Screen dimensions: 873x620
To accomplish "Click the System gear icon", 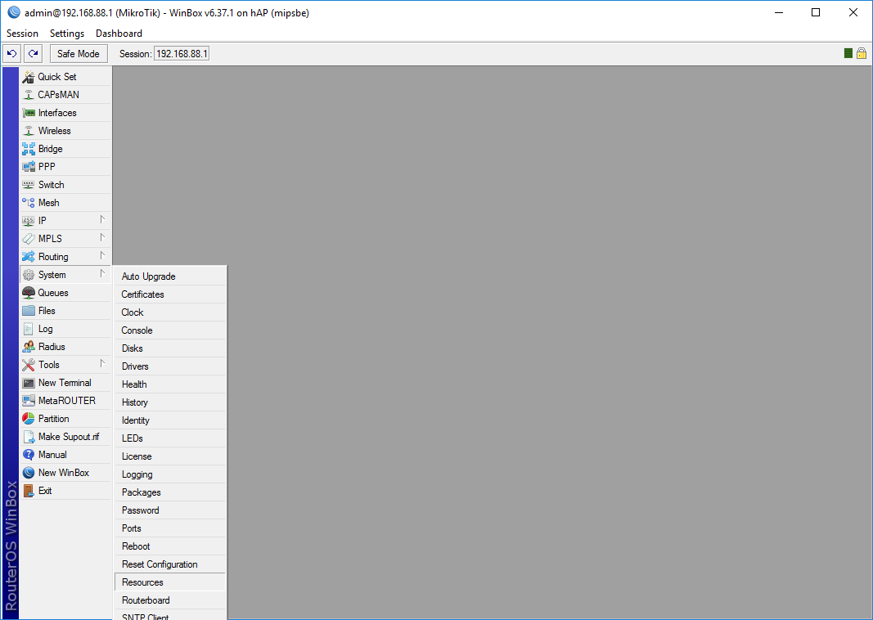I will [x=29, y=274].
